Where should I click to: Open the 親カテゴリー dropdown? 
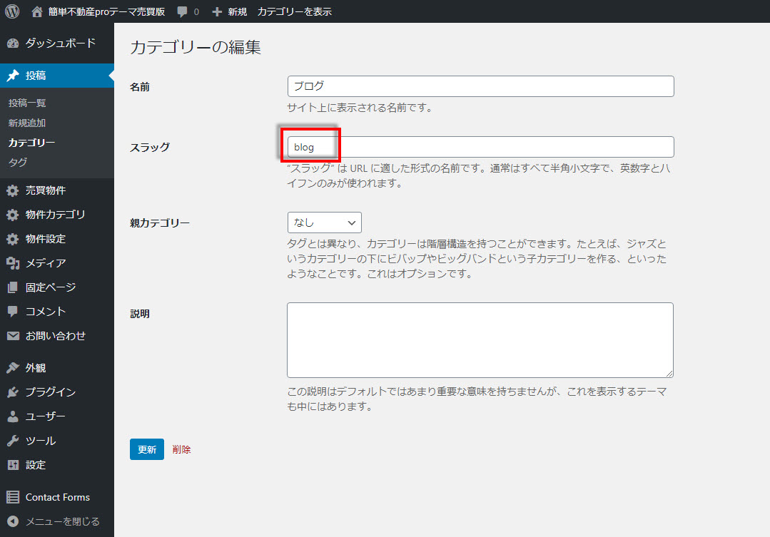(324, 223)
